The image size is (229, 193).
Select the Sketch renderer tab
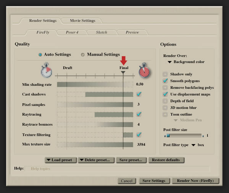coord(102,32)
